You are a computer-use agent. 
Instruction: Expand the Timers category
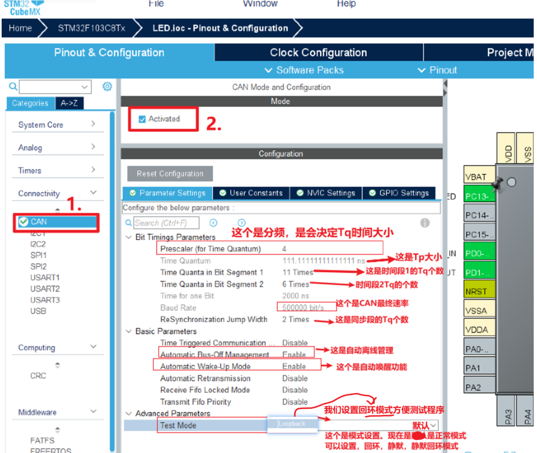(x=93, y=170)
